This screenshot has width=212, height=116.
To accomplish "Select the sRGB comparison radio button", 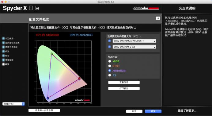I will 110,61.
